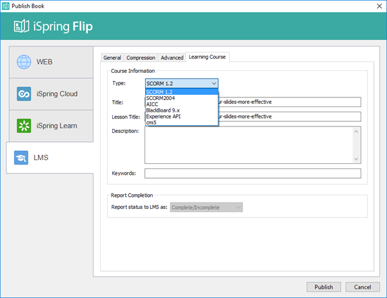This screenshot has width=387, height=298.
Task: Click the iSpring Cloud icon
Action: coord(24,94)
